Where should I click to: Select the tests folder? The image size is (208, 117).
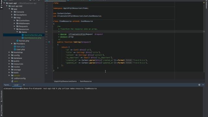coord(16,72)
